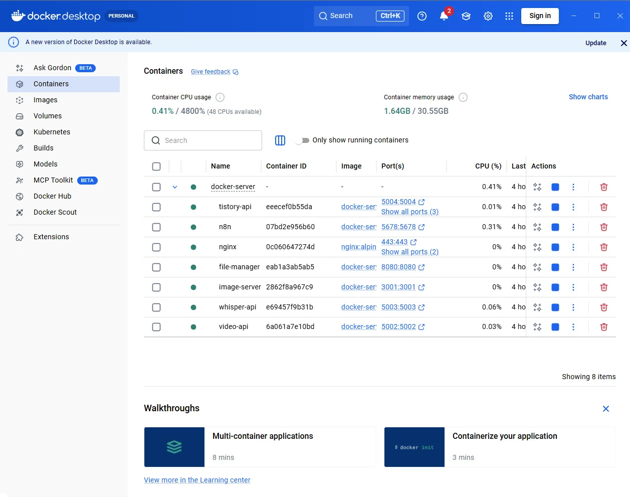The height and width of the screenshot is (497, 630).
Task: Open more actions menu for image-server
Action: click(x=573, y=287)
